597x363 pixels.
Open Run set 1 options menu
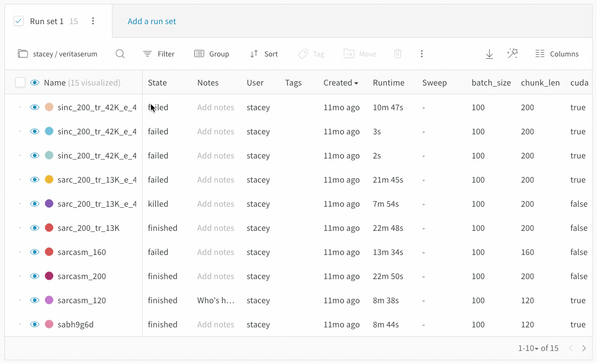pos(93,21)
